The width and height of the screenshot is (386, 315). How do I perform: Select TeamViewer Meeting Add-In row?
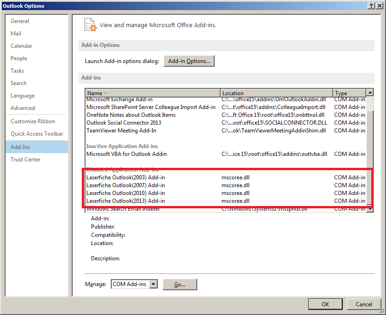[x=226, y=131]
